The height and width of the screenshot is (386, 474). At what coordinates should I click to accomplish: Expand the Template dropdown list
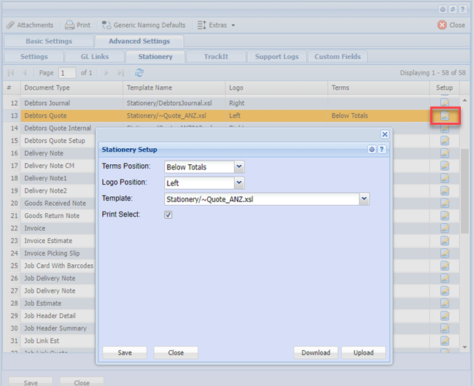(x=365, y=198)
